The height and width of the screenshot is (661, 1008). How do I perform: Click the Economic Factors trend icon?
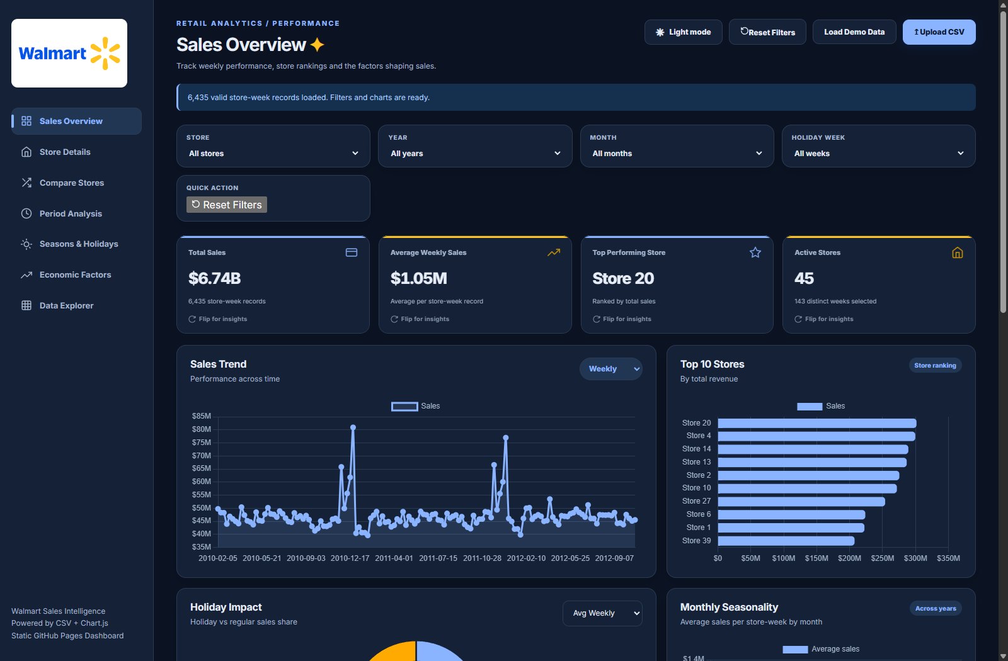click(26, 275)
